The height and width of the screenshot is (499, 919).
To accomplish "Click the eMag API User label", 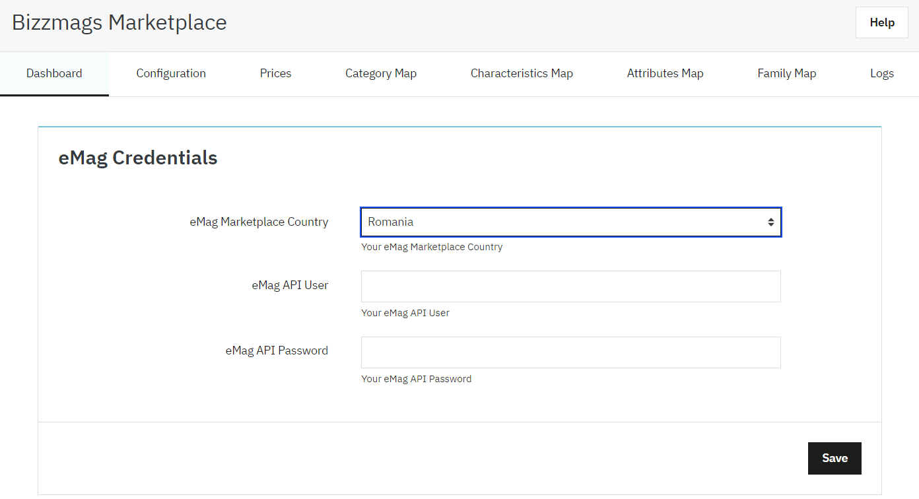I will click(290, 285).
